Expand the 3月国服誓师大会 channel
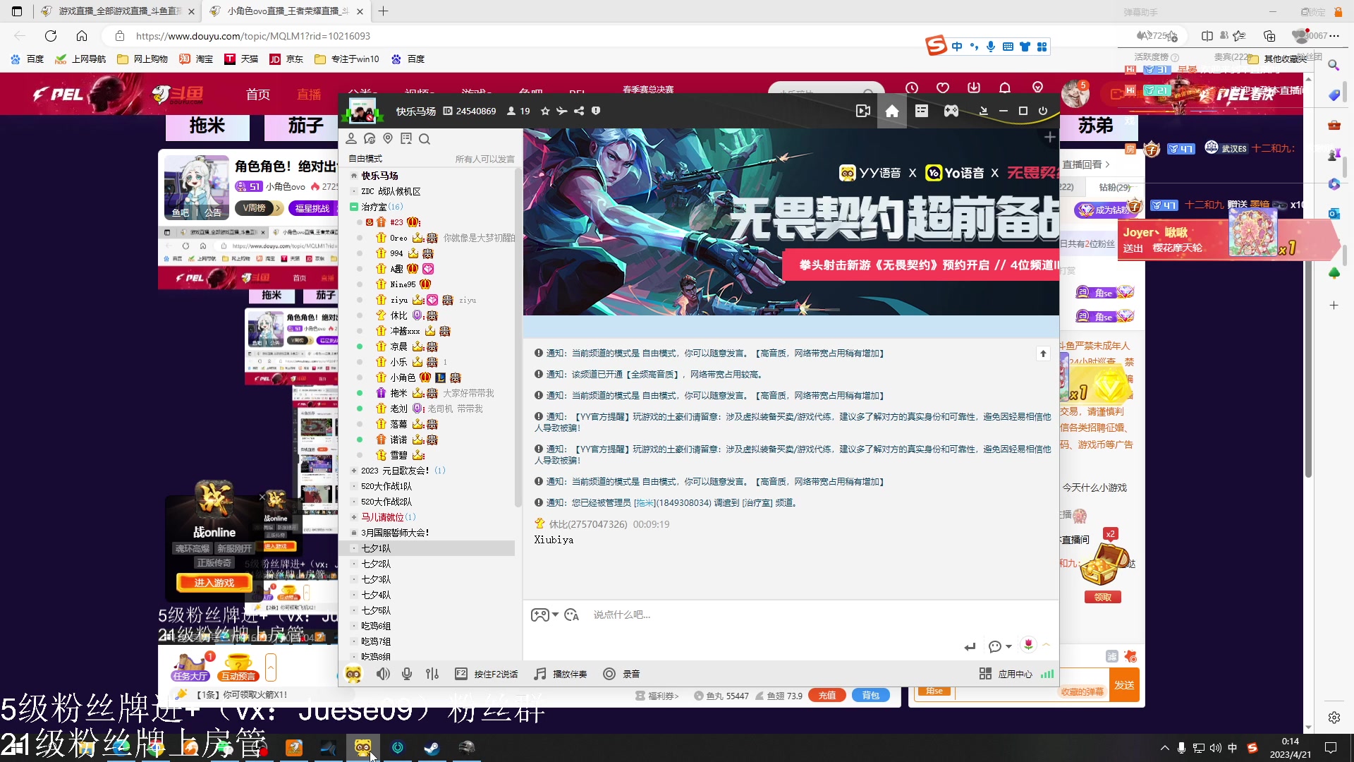The width and height of the screenshot is (1354, 762). [354, 533]
